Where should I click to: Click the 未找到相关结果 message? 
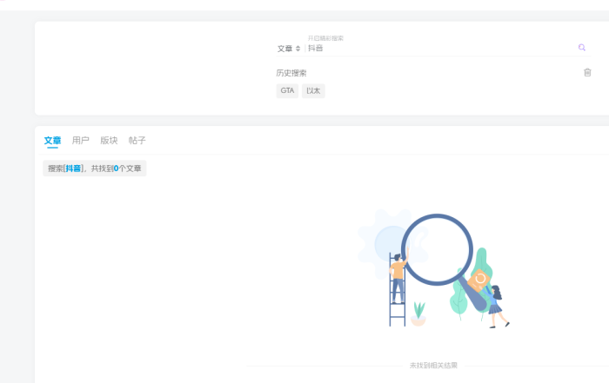tap(433, 366)
